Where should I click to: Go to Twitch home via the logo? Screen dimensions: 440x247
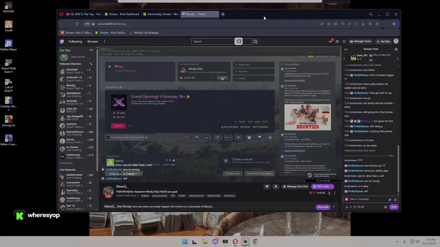click(62, 42)
